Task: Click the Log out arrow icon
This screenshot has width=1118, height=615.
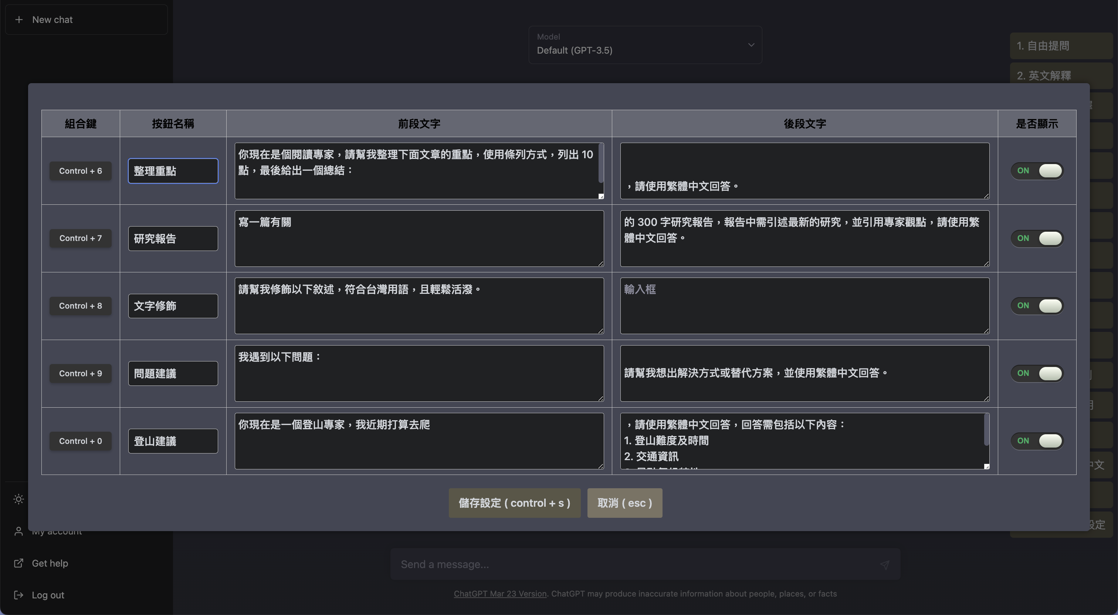Action: pos(18,595)
